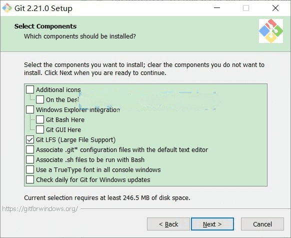Uncheck Git LFS (Large File Support)
The height and width of the screenshot is (238, 291).
(x=30, y=139)
